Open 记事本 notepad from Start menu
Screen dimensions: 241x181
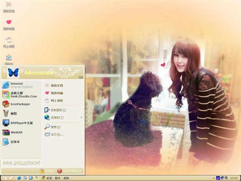coord(21,142)
